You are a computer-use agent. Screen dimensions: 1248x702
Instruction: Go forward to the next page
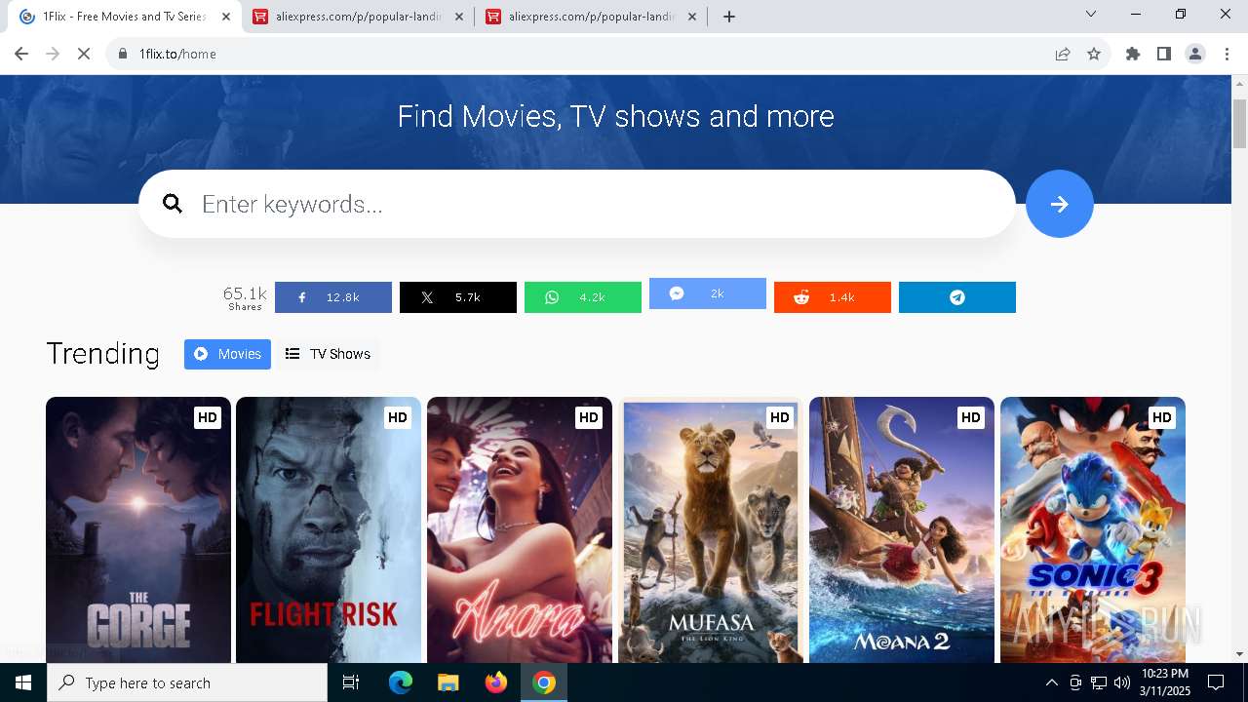[53, 54]
